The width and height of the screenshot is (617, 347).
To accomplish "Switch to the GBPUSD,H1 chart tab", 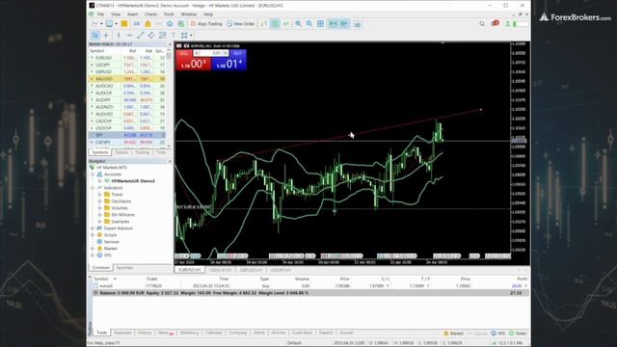I will (x=251, y=270).
